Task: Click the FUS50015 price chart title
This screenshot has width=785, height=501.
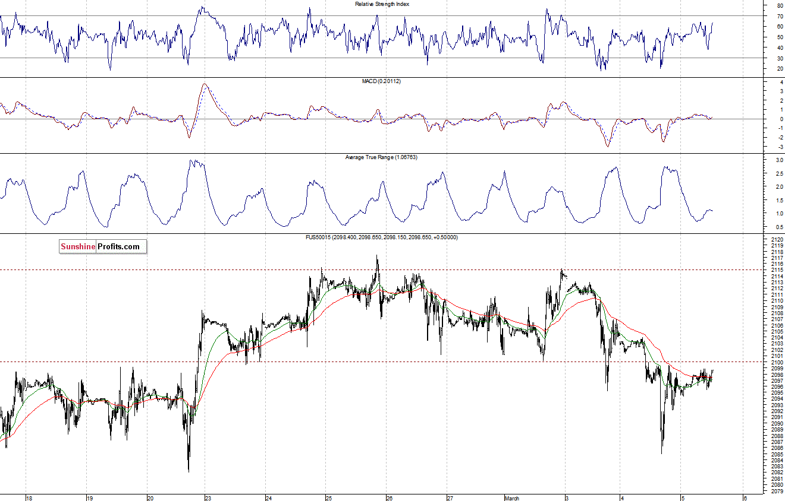Action: 381,237
